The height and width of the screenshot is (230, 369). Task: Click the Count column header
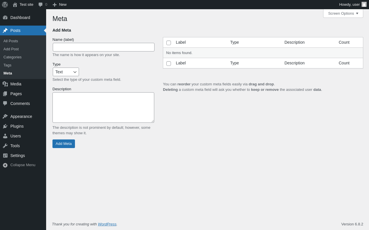point(344,42)
